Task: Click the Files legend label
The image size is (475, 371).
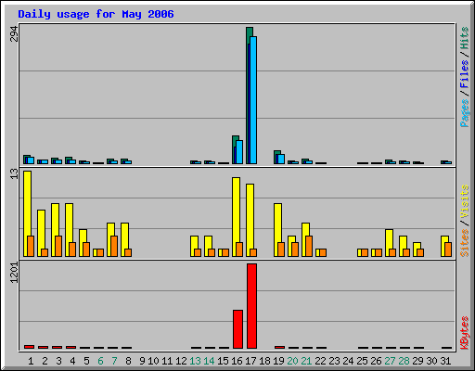Action: pyautogui.click(x=464, y=74)
